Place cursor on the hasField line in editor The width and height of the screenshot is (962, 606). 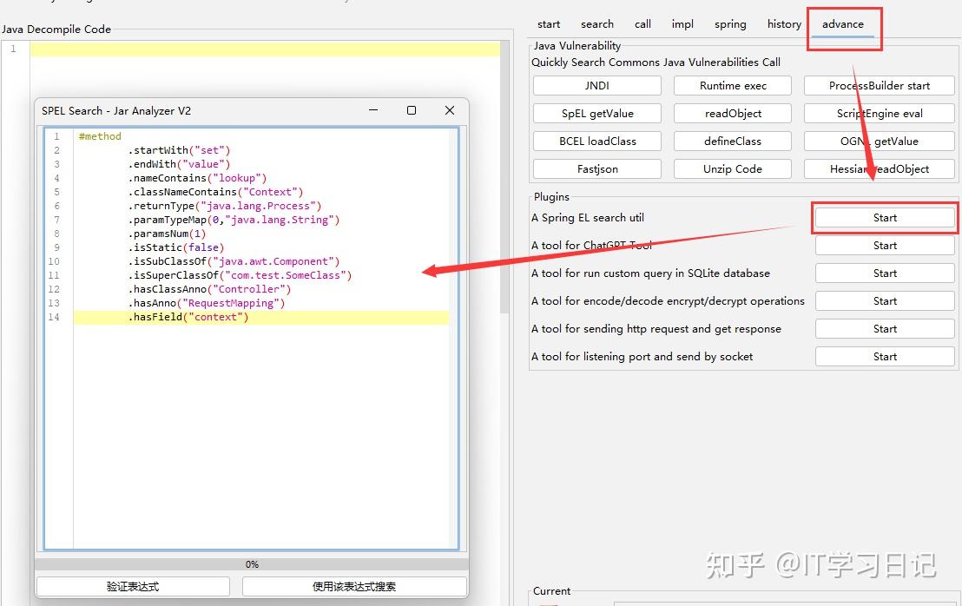(261, 317)
